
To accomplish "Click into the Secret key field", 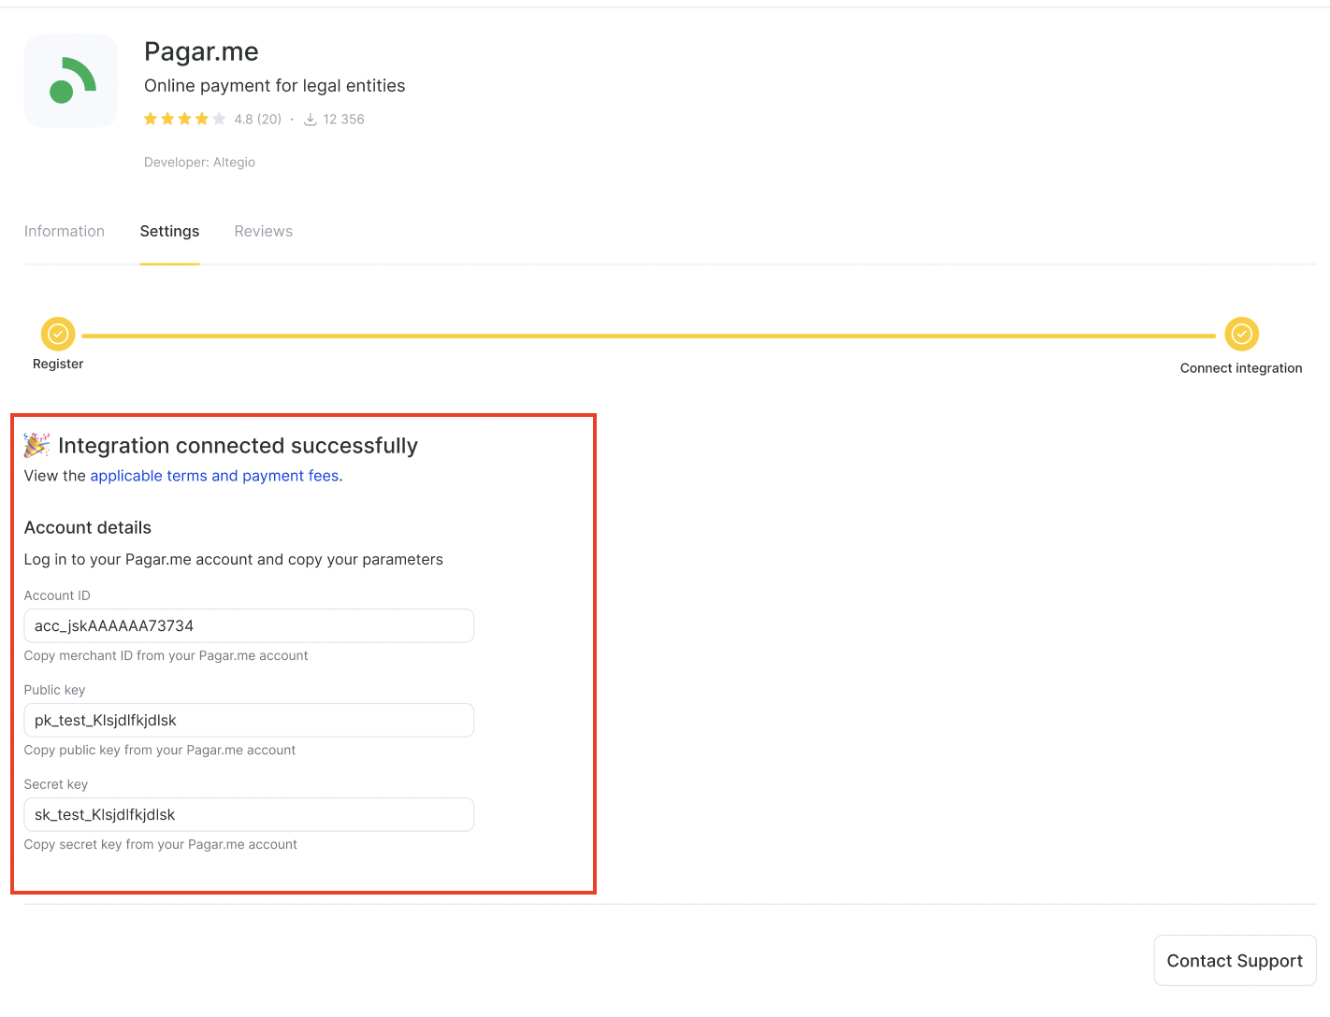I will click(x=249, y=815).
